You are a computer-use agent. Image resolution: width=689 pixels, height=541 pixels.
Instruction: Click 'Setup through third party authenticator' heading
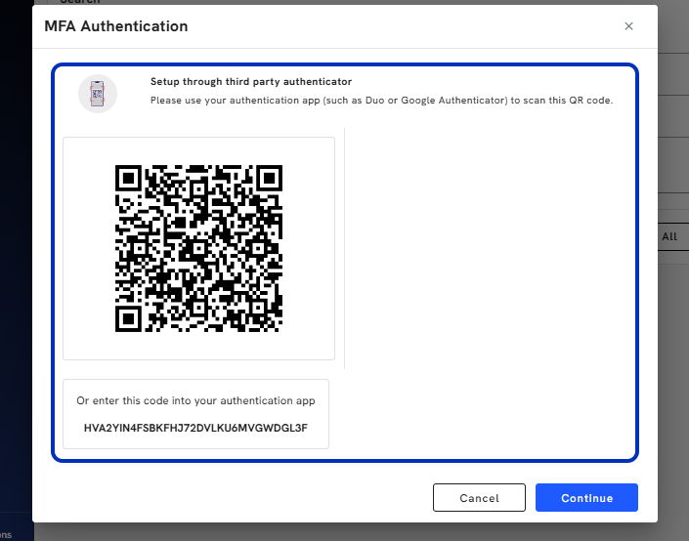coord(251,82)
